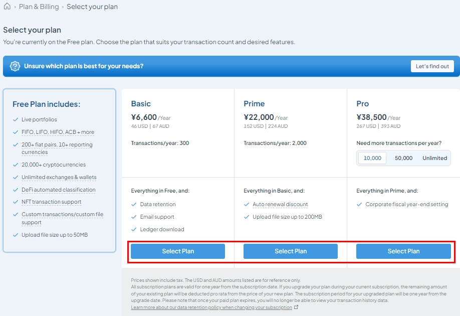Open the data retention policy link
Image resolution: width=460 pixels, height=316 pixels.
[x=211, y=307]
